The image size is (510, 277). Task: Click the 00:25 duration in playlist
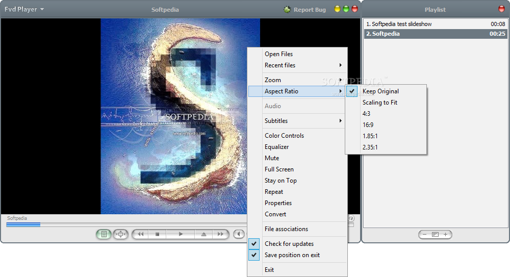point(497,34)
